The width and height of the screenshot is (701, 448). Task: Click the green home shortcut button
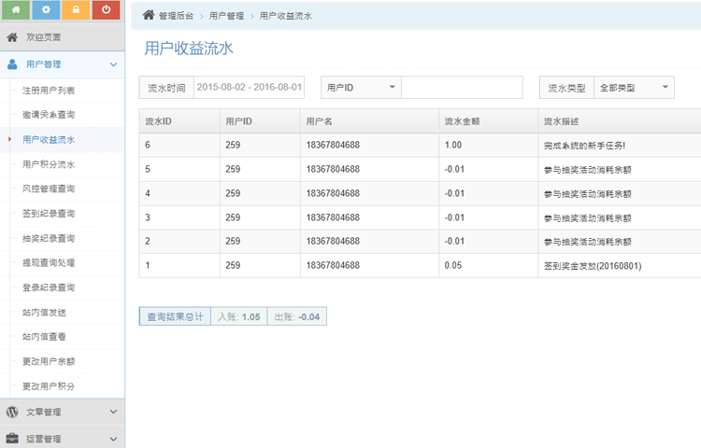tap(16, 9)
